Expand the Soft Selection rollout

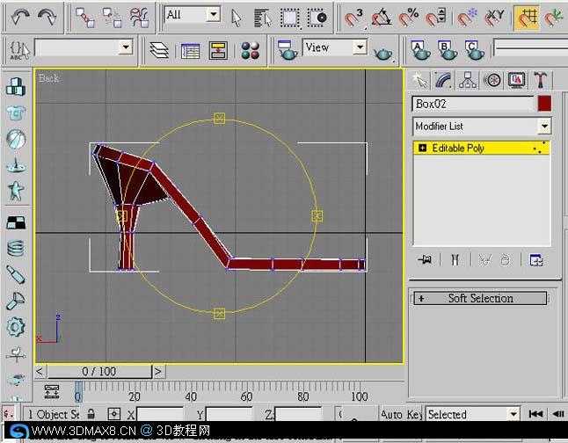[x=480, y=298]
